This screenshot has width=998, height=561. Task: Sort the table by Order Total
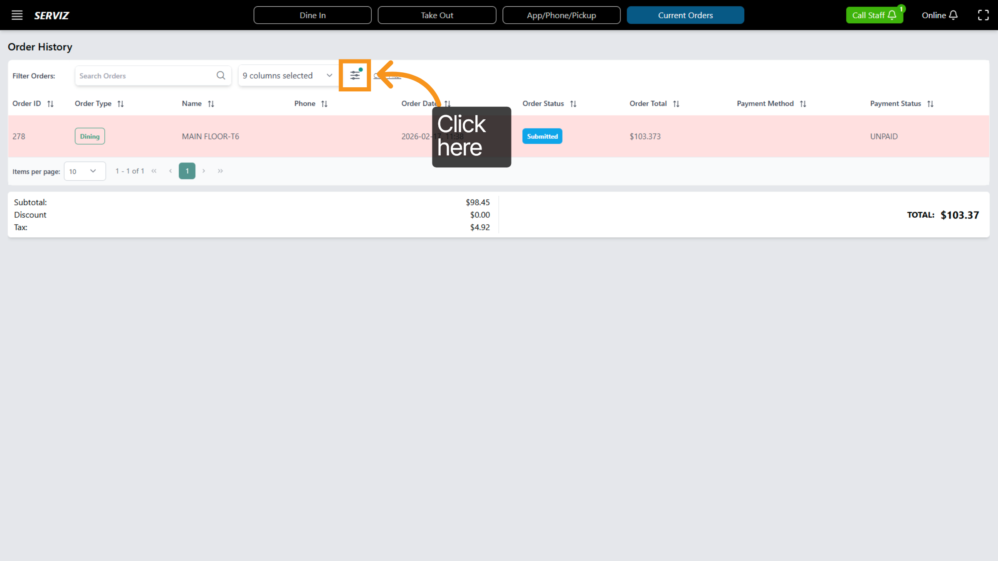(676, 103)
